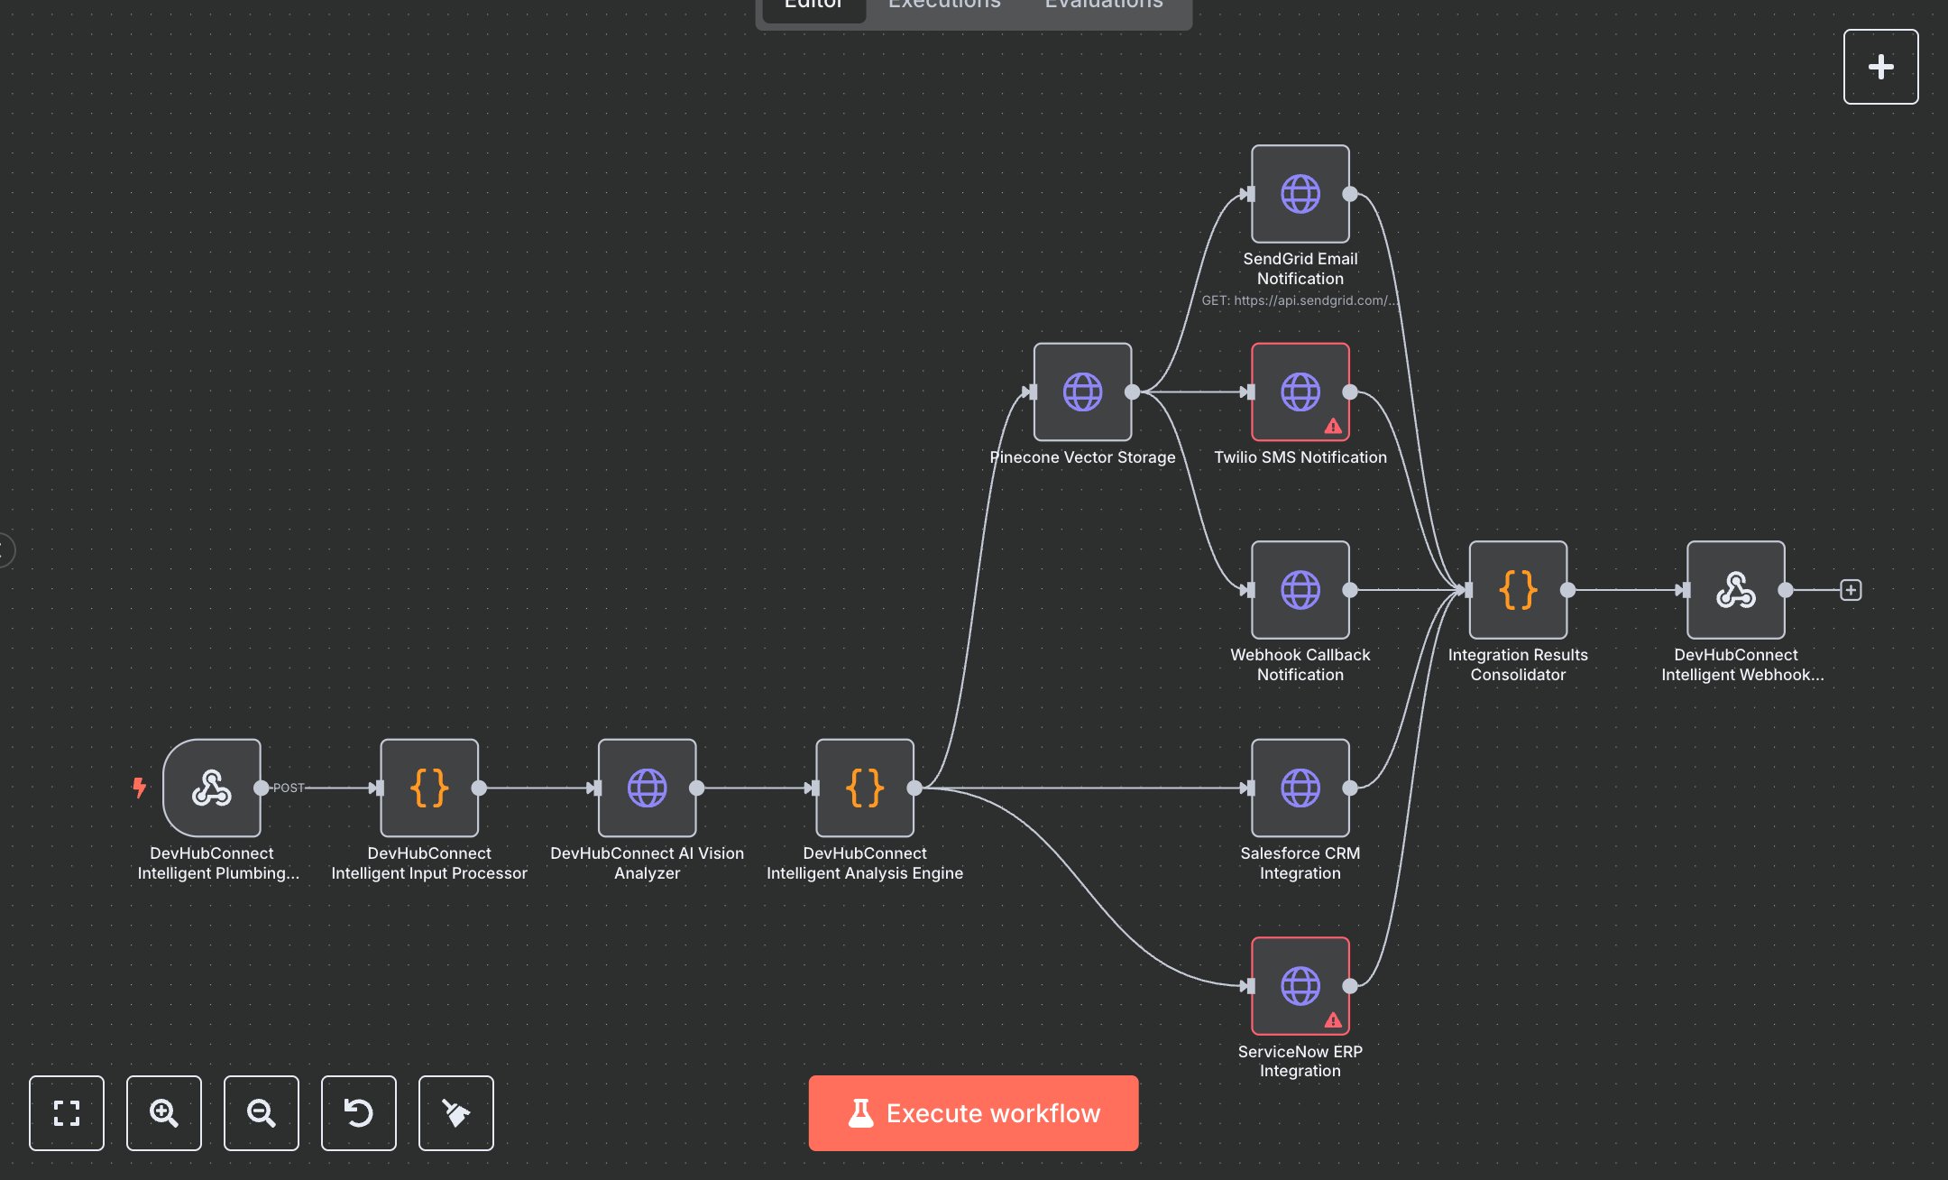1948x1180 pixels.
Task: Open the SendGrid Email Notification node
Action: [x=1299, y=193]
